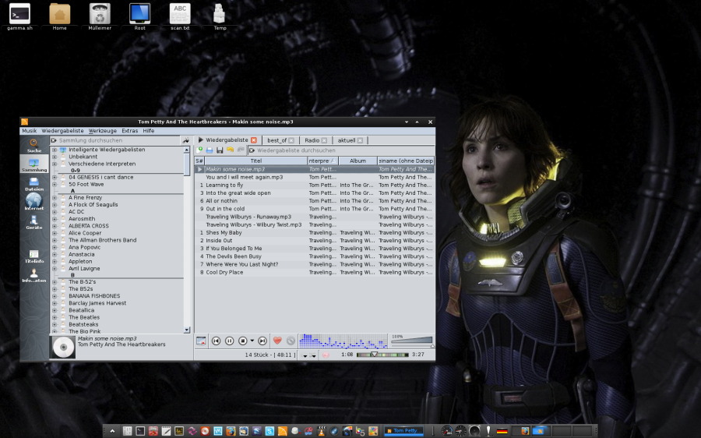Skip to the next track
Screen dimensions: 701x438
[262, 341]
